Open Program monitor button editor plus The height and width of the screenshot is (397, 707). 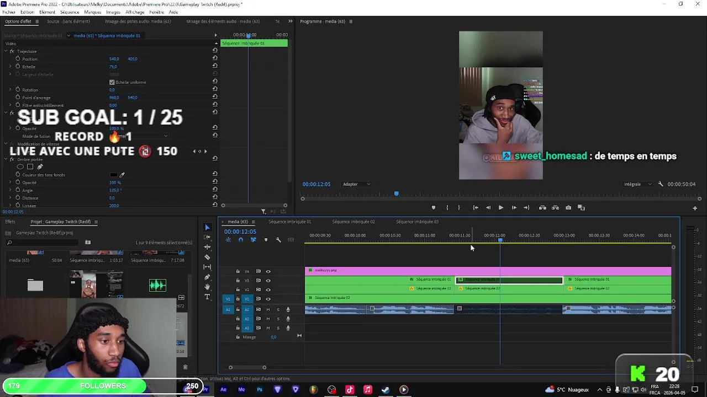click(695, 208)
